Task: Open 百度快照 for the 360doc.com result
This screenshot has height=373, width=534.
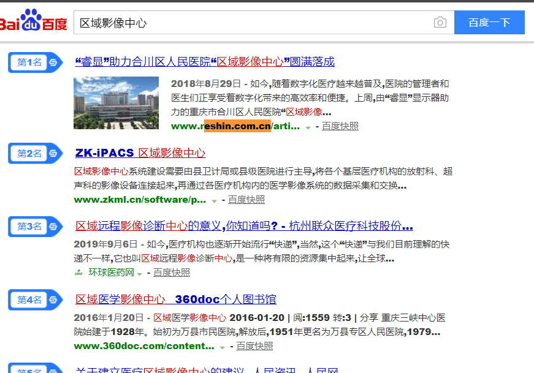Action: (255, 346)
